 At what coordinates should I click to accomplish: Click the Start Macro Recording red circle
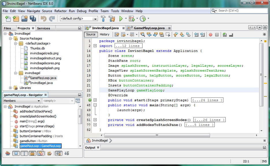coord(211,35)
